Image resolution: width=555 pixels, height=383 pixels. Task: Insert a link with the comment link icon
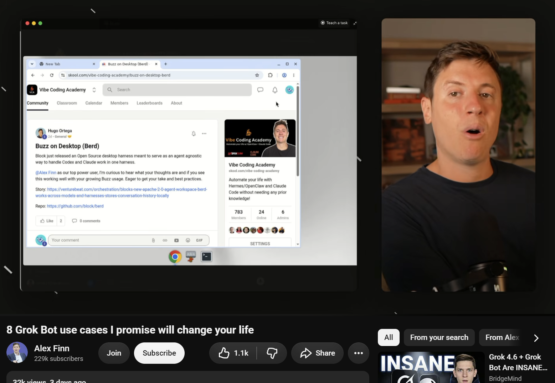[x=165, y=241]
